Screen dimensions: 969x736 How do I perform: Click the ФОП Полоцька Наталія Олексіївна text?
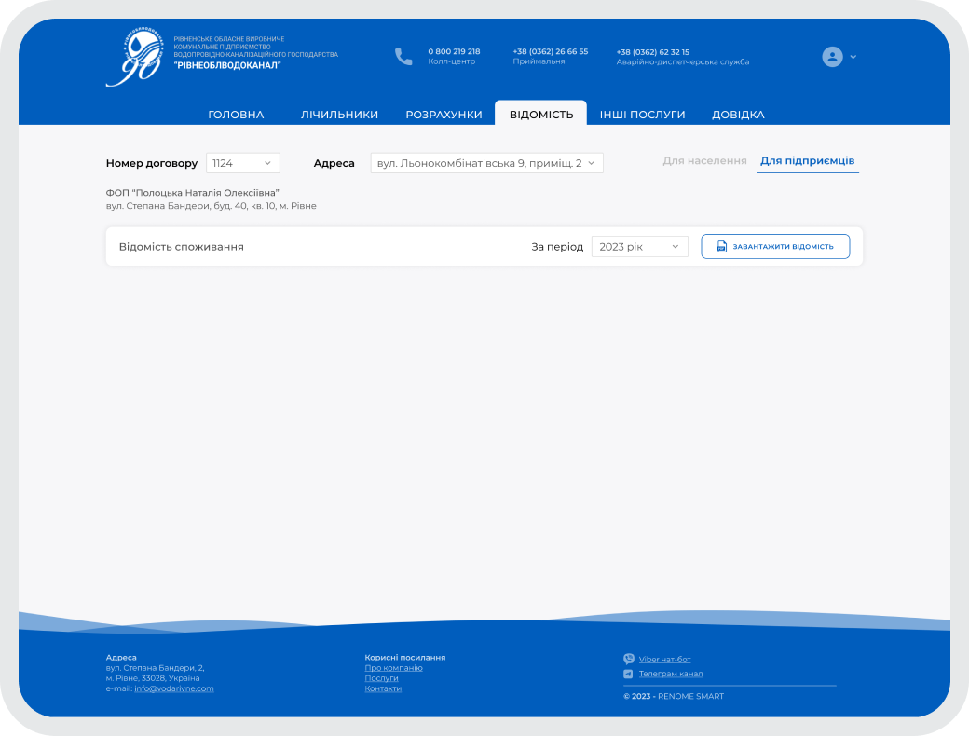pyautogui.click(x=192, y=193)
